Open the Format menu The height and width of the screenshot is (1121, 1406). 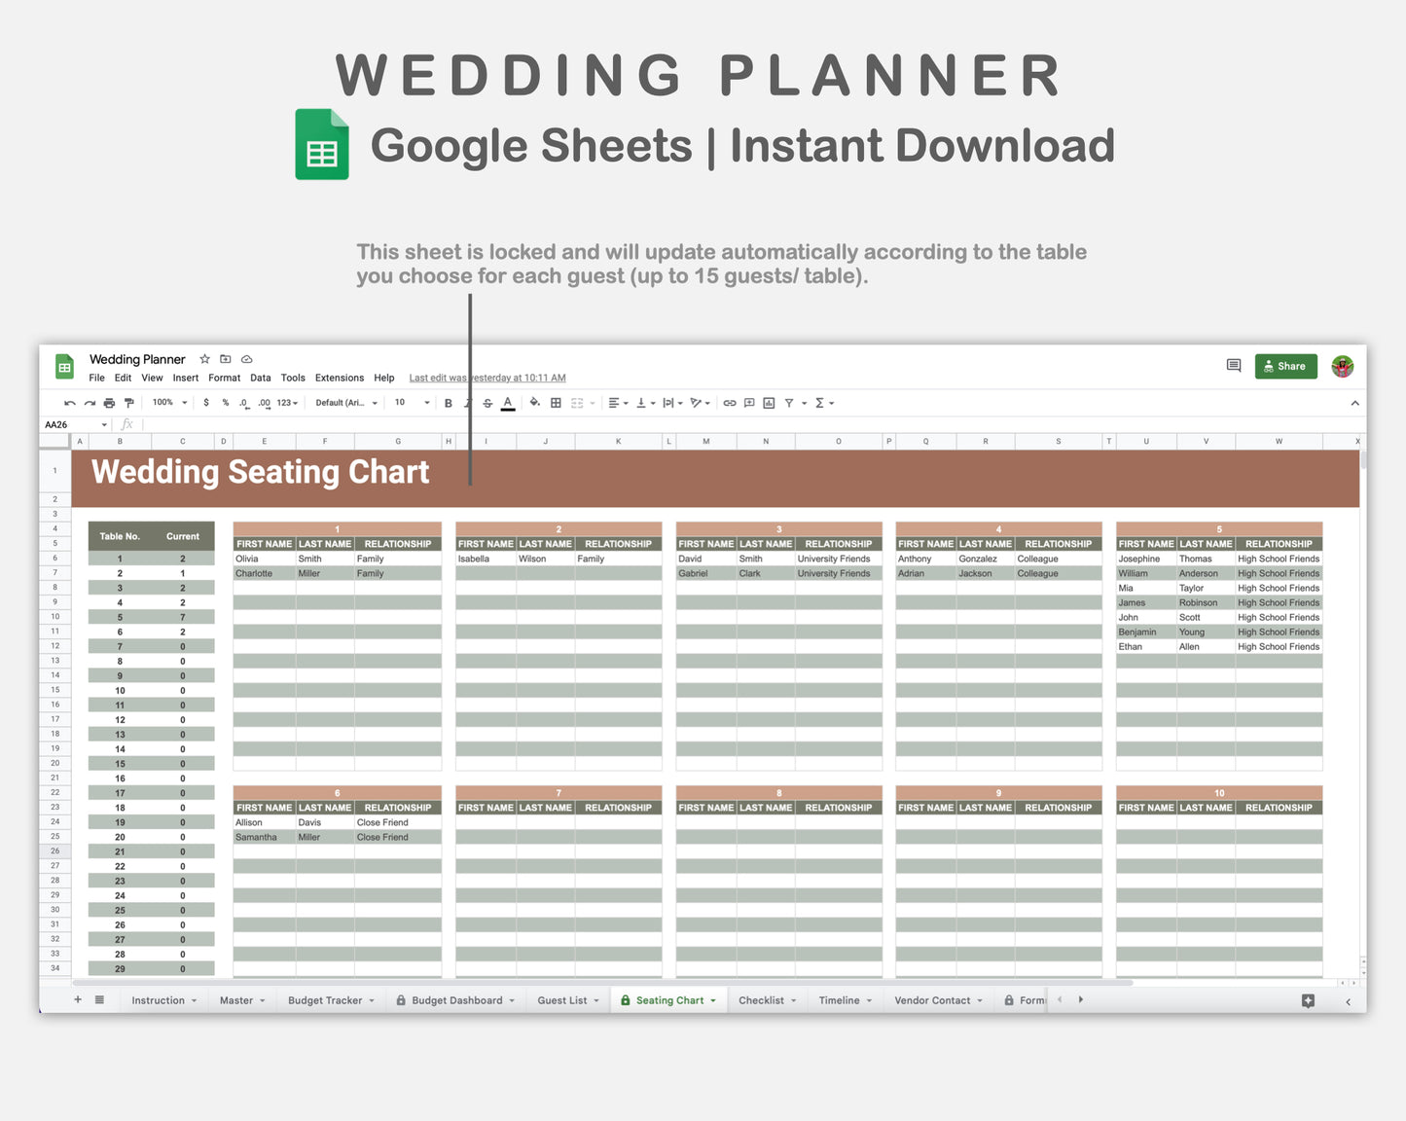tap(224, 378)
